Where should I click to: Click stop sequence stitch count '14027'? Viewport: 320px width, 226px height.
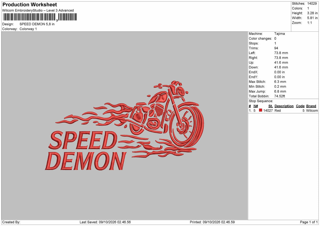(268, 111)
